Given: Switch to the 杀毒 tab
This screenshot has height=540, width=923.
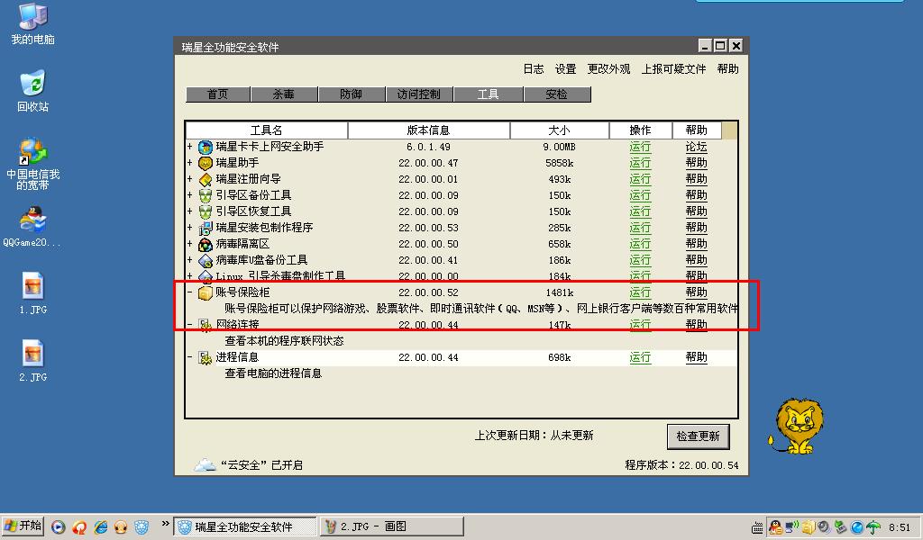Looking at the screenshot, I should pyautogui.click(x=284, y=94).
